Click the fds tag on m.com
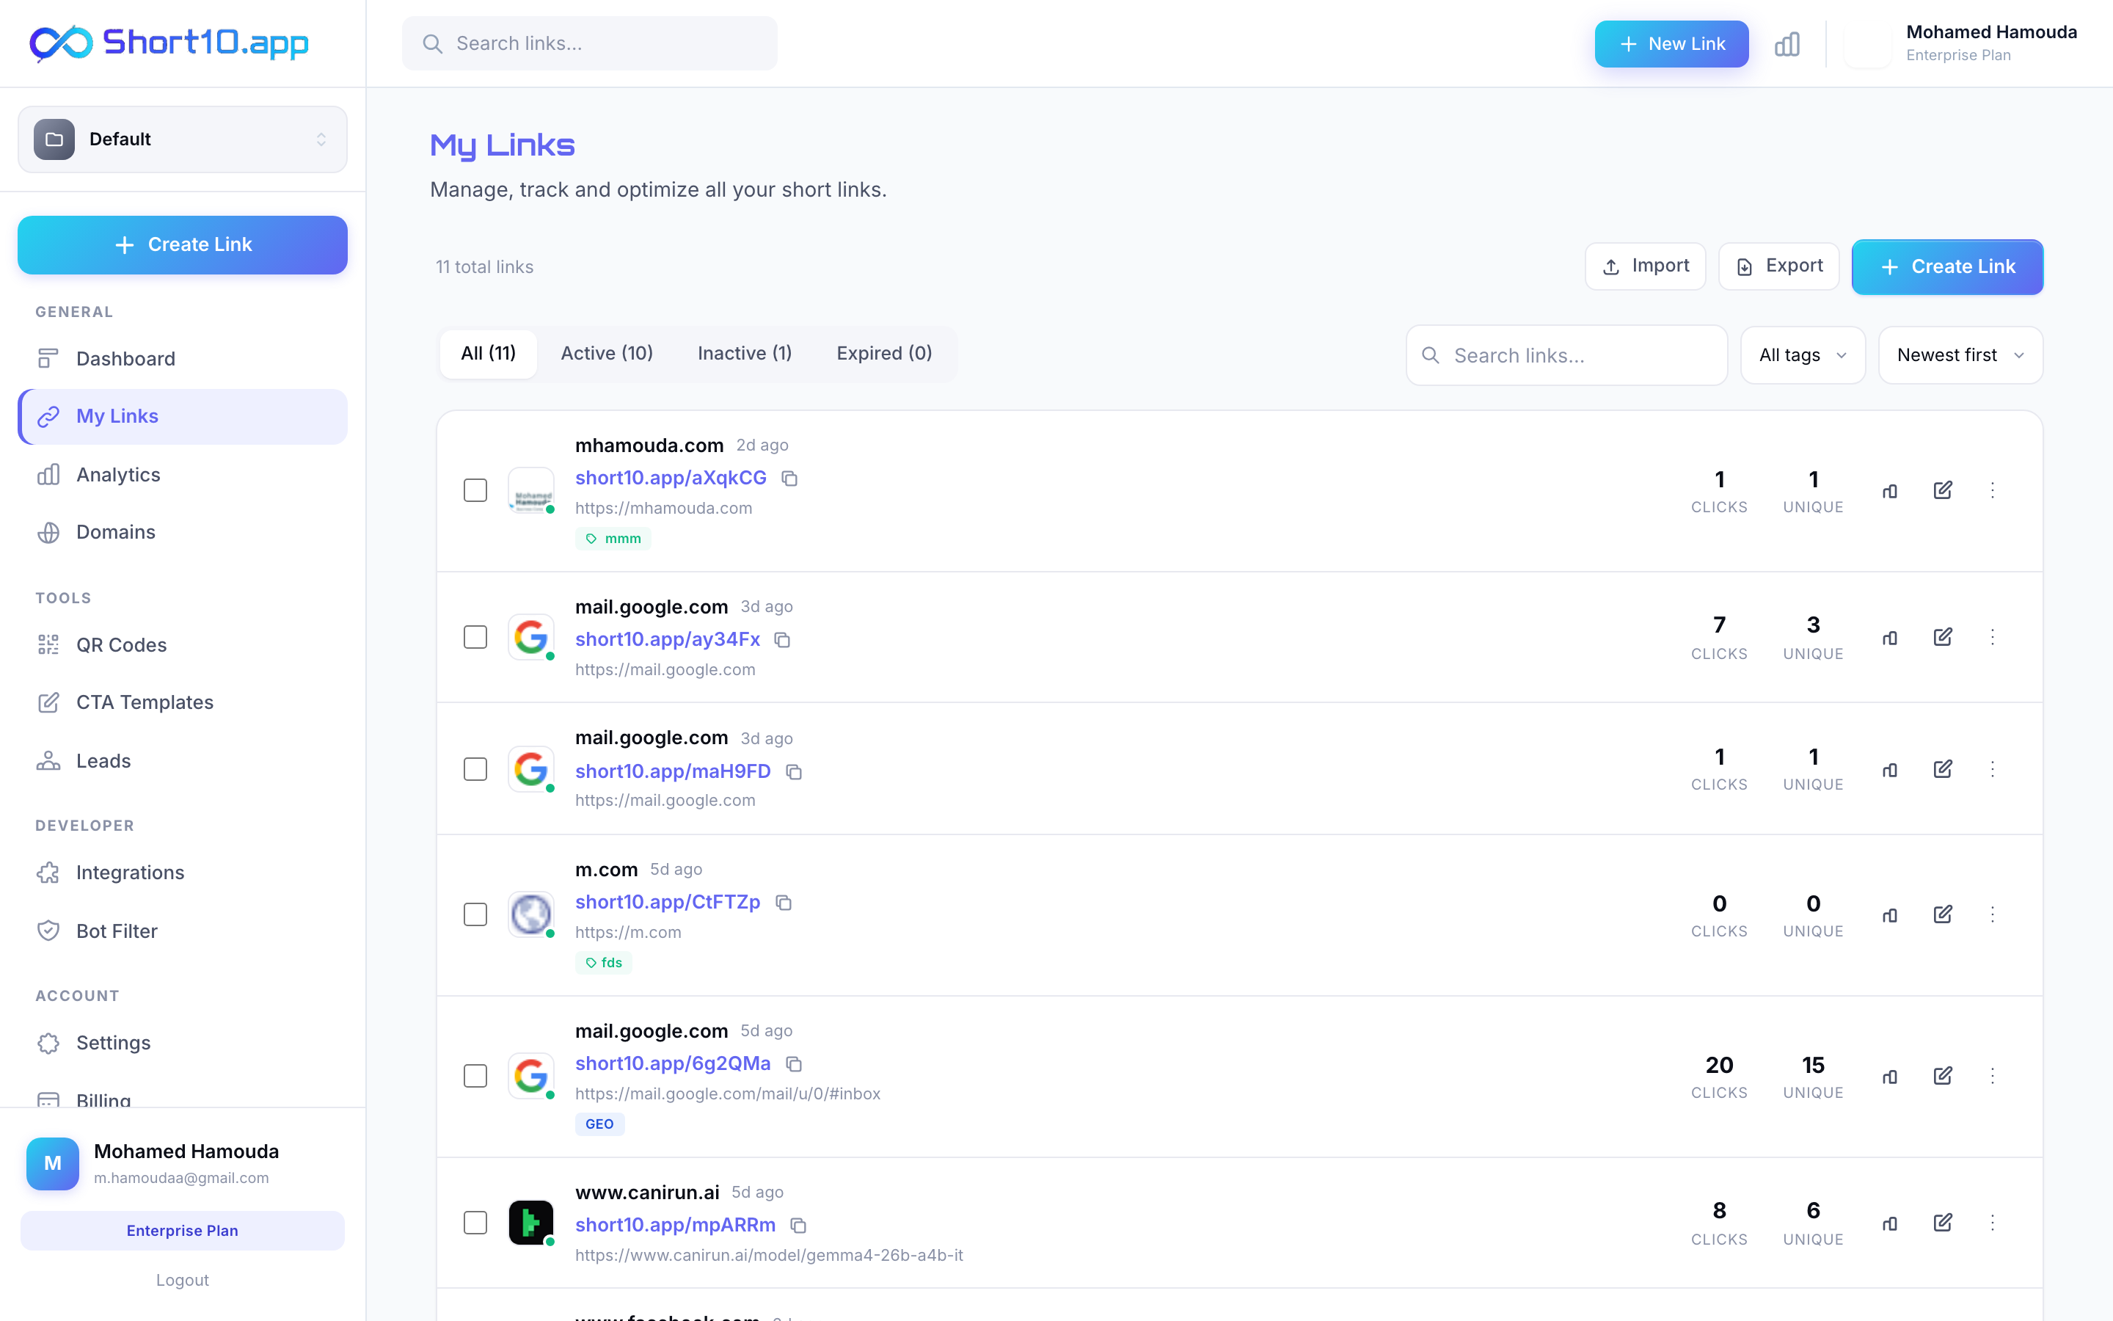The width and height of the screenshot is (2113, 1321). click(x=603, y=962)
